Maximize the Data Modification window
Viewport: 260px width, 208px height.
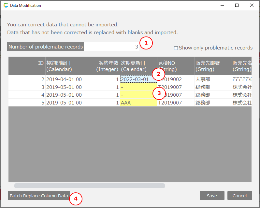[237, 6]
